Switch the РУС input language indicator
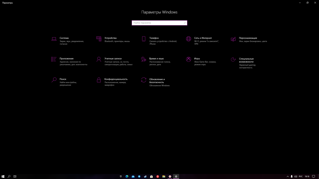The image size is (319, 179). tap(301, 176)
